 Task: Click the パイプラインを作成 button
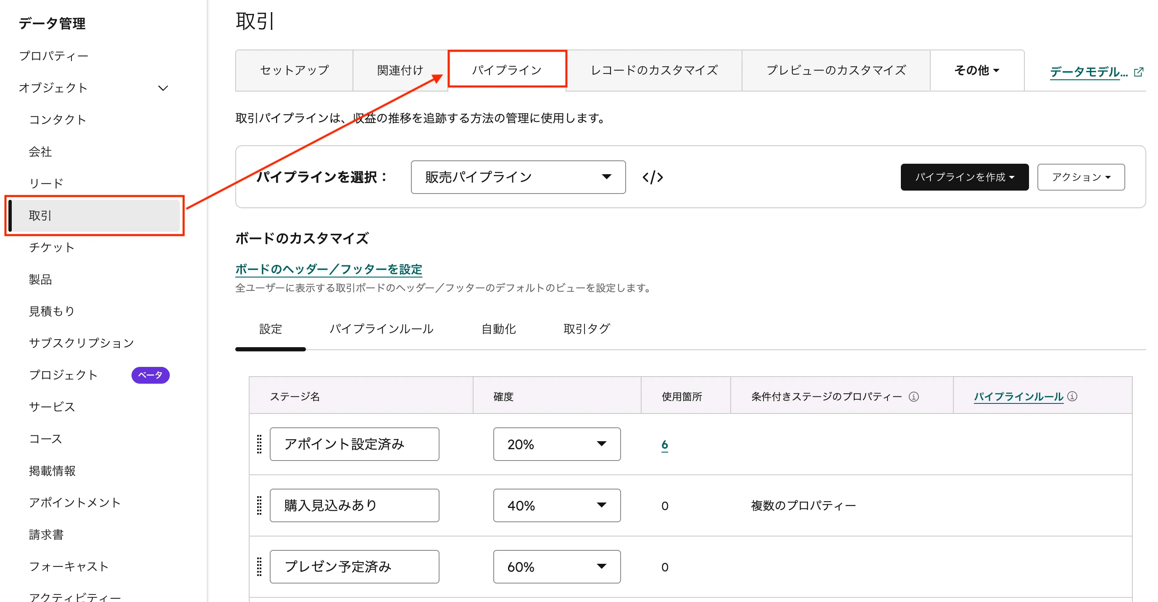coord(964,177)
